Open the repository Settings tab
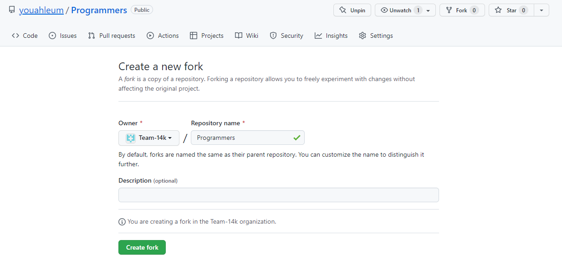The height and width of the screenshot is (266, 562). [x=376, y=36]
